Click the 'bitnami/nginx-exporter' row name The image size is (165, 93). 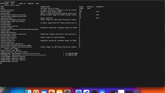tap(9, 26)
